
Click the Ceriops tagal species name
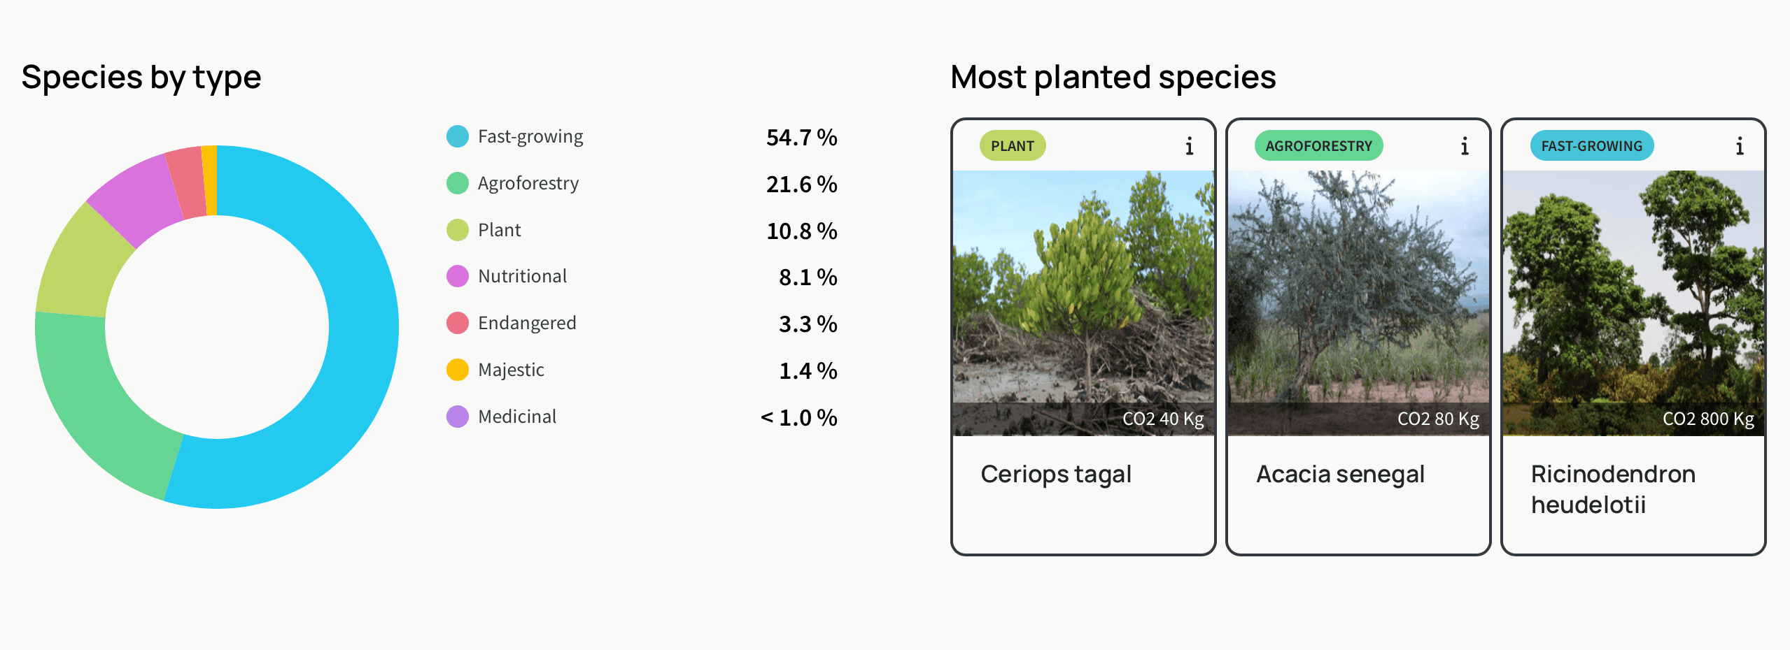[1056, 475]
